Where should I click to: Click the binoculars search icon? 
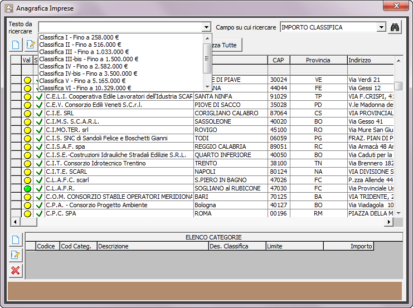395,27
